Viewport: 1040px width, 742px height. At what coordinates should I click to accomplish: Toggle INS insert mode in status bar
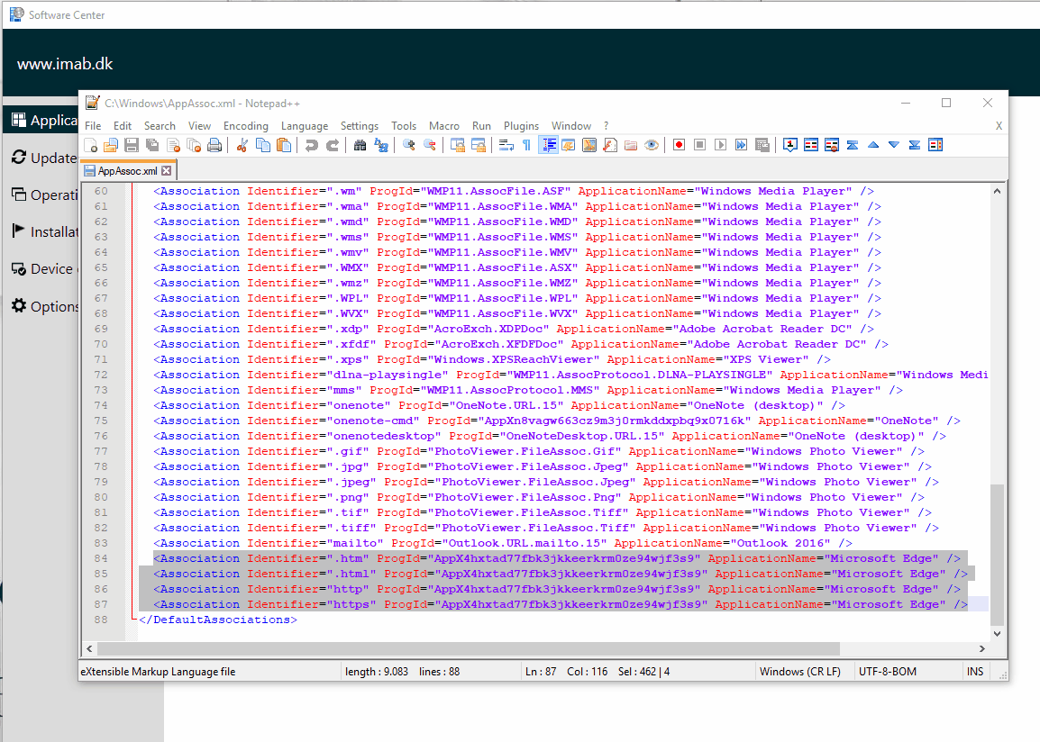975,671
